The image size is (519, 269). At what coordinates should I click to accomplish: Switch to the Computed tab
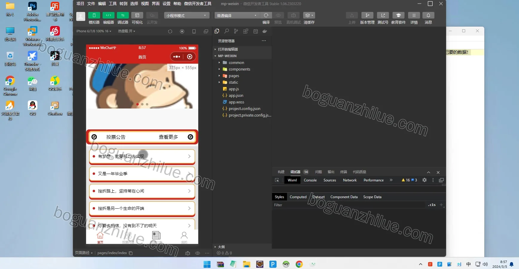[298, 197]
